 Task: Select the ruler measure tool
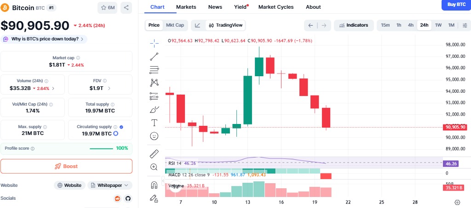(155, 154)
